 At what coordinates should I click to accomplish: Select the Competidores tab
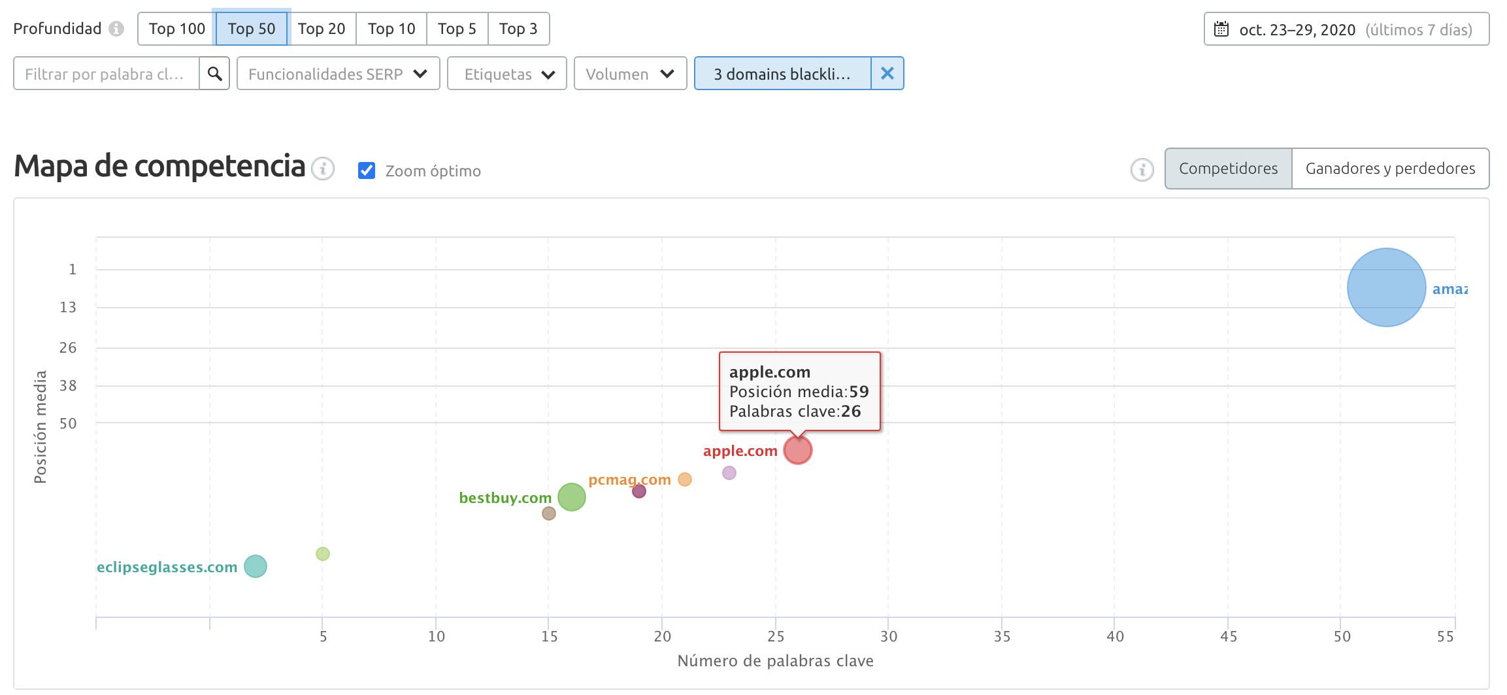(1228, 169)
